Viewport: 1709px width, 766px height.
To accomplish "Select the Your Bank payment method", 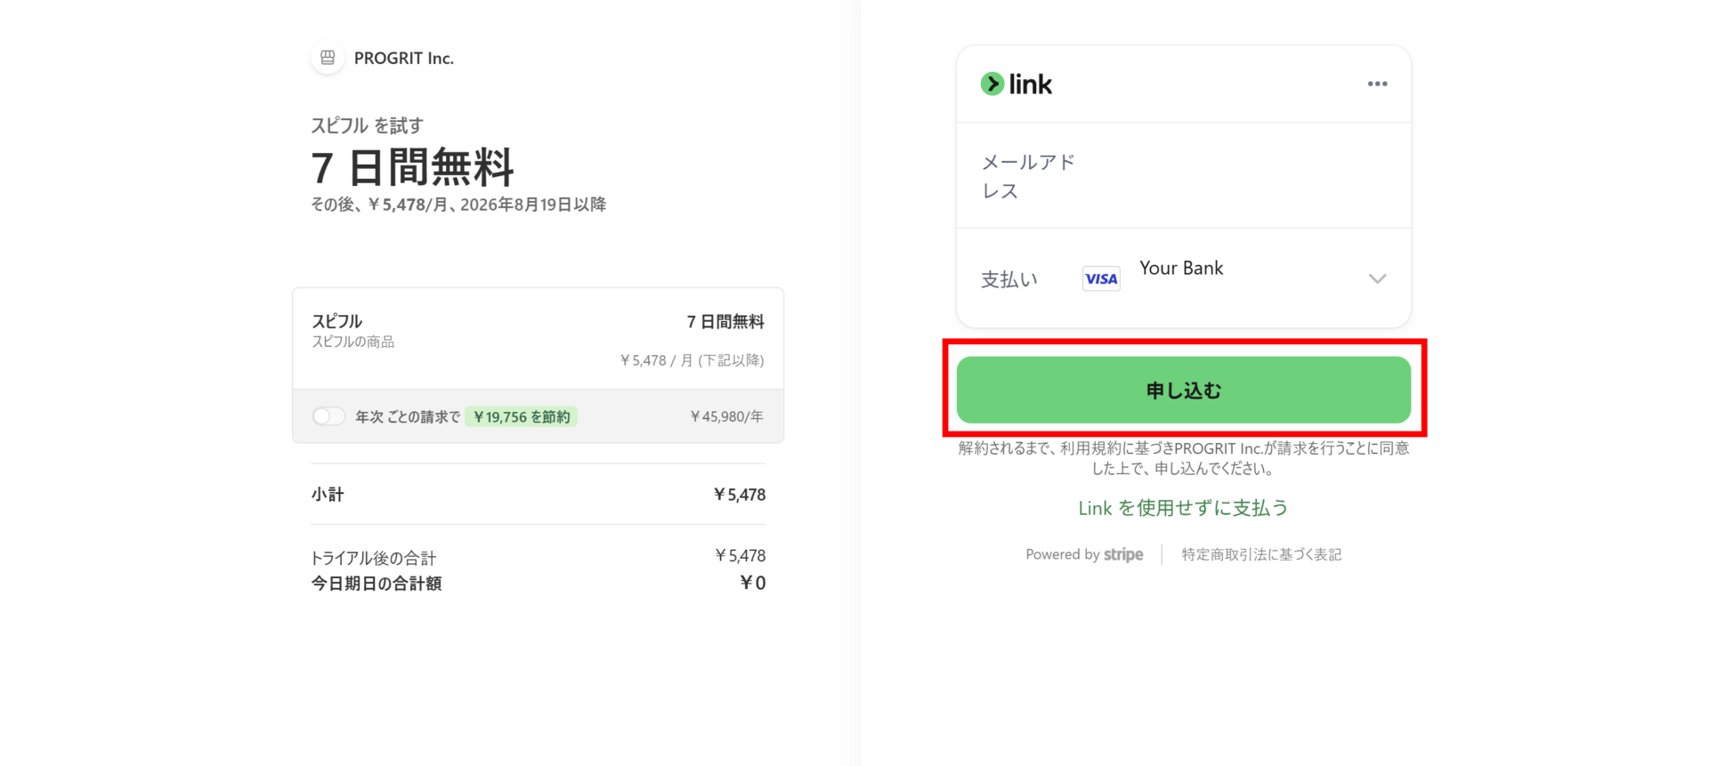I will click(1181, 269).
